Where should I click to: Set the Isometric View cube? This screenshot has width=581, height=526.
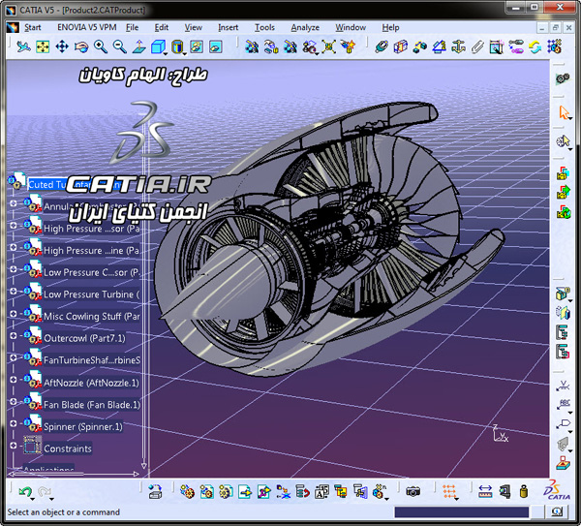point(158,47)
